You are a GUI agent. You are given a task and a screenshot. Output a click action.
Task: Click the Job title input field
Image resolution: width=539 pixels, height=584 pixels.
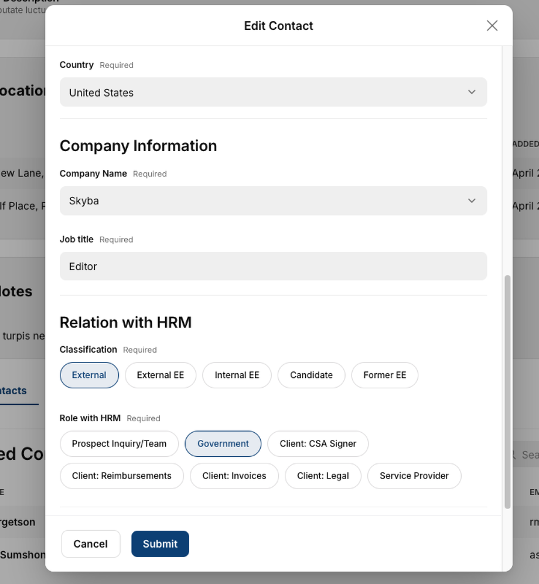[273, 267]
